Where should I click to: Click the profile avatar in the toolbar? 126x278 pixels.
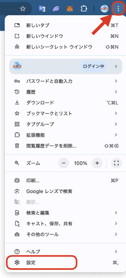tap(104, 9)
